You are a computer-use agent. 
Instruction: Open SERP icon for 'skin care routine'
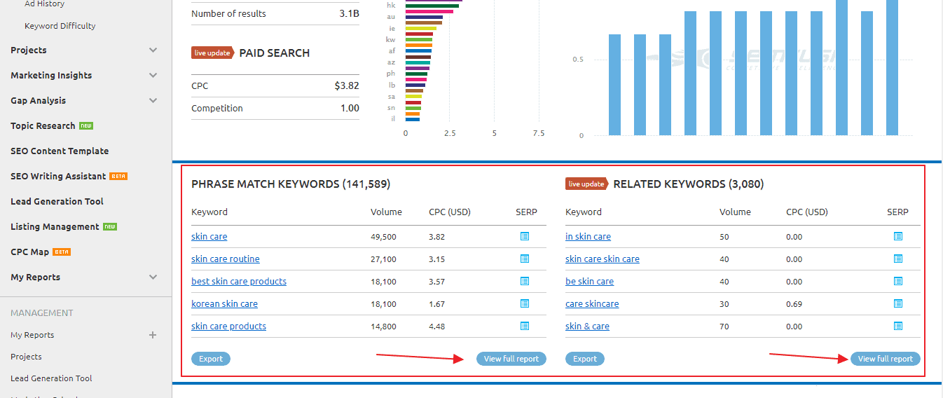click(525, 259)
